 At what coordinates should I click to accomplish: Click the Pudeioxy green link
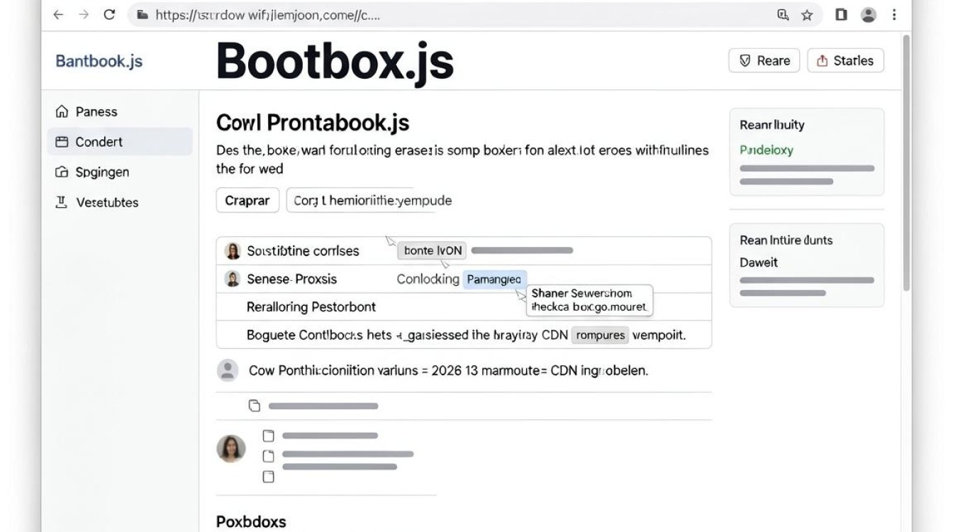pos(767,150)
